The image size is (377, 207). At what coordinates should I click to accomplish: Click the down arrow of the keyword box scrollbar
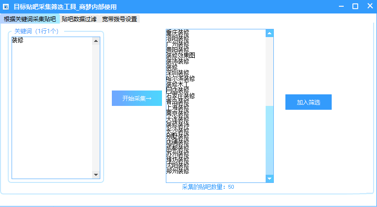click(96, 175)
